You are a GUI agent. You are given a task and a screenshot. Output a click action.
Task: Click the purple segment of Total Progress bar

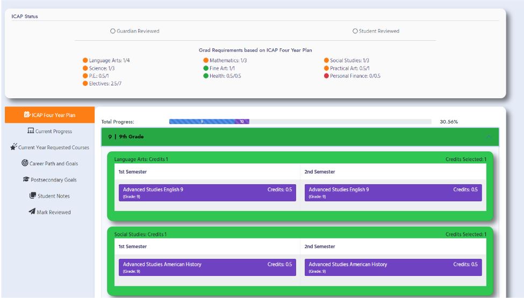242,122
